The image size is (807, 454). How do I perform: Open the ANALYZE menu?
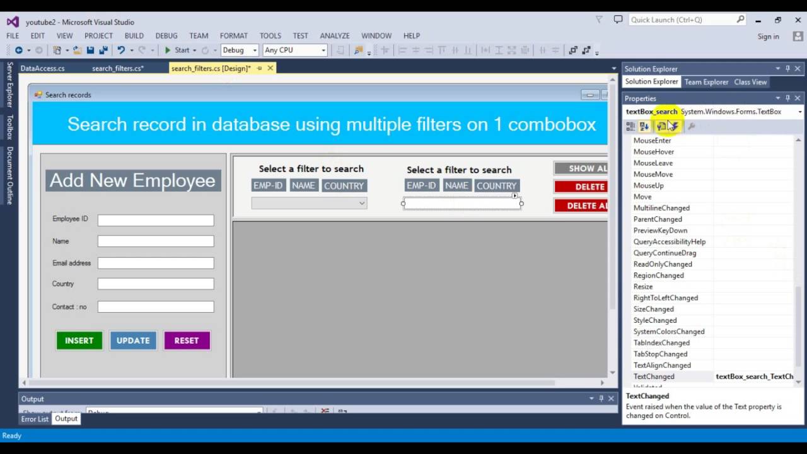(335, 36)
